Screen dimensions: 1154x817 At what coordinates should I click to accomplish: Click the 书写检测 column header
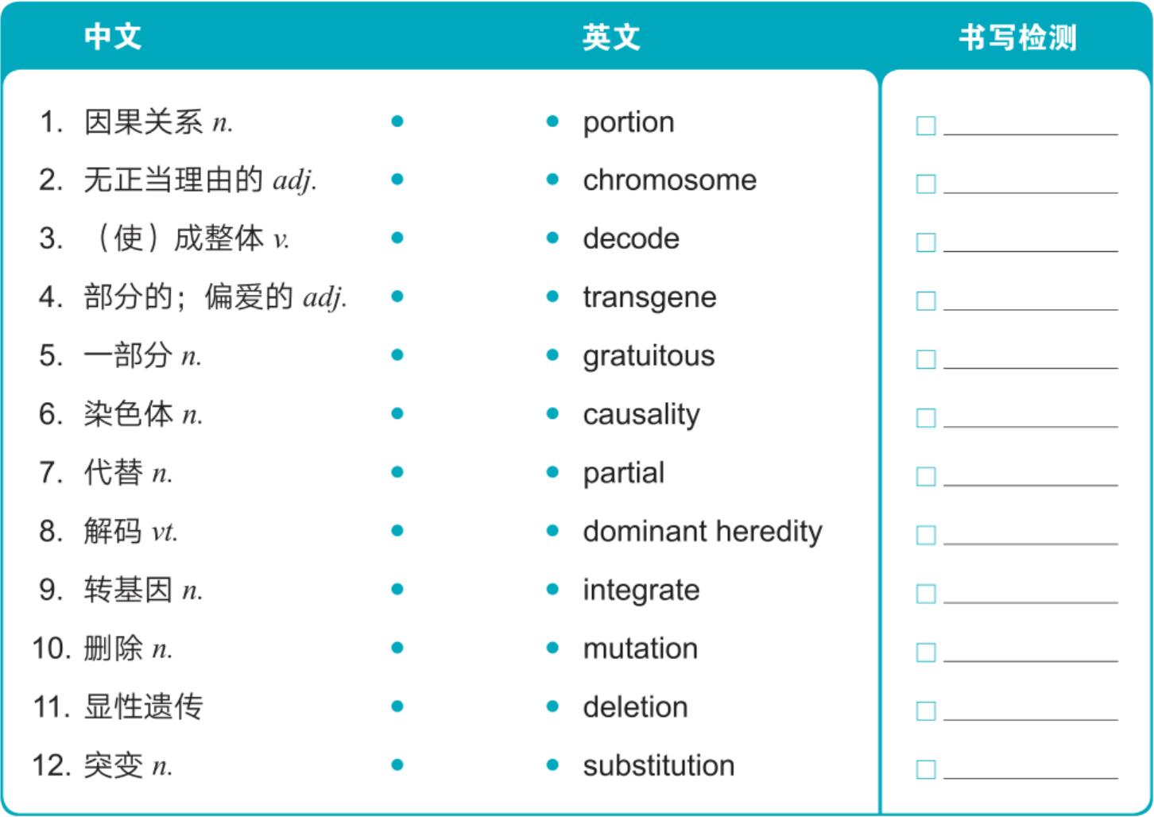click(1018, 37)
